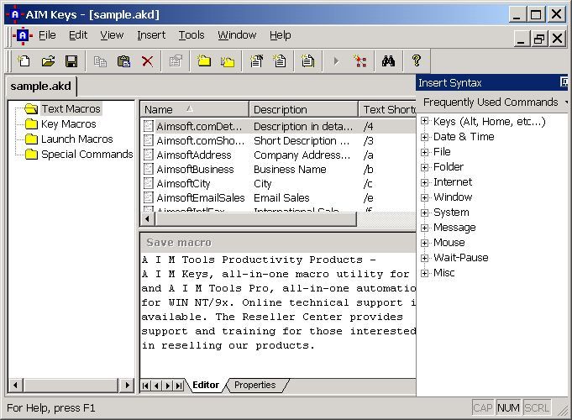Expand the Folder syntax node
The image size is (572, 420).
(x=424, y=167)
